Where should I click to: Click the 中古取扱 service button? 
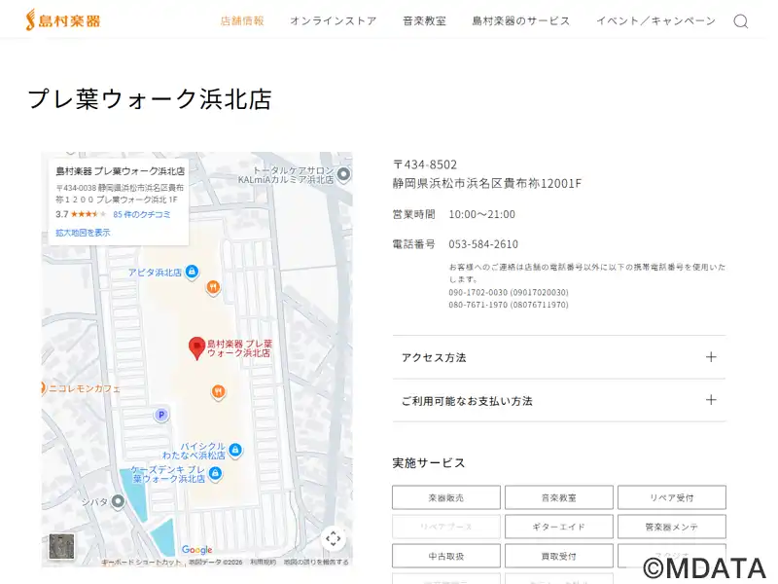point(446,556)
